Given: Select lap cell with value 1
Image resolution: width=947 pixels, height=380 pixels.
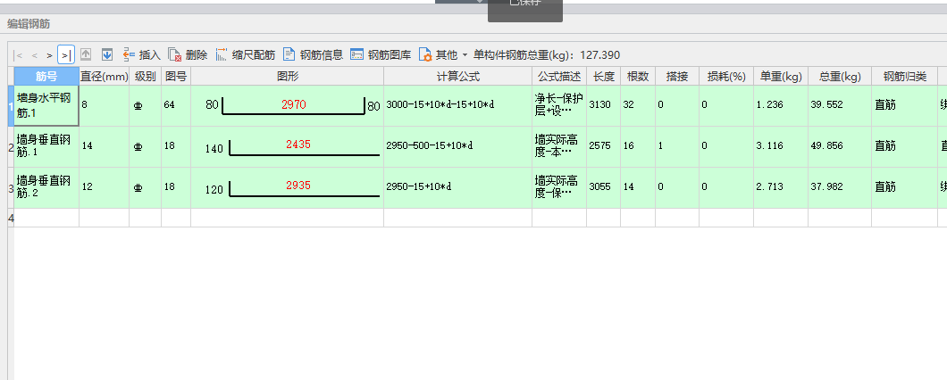Looking at the screenshot, I should point(677,146).
